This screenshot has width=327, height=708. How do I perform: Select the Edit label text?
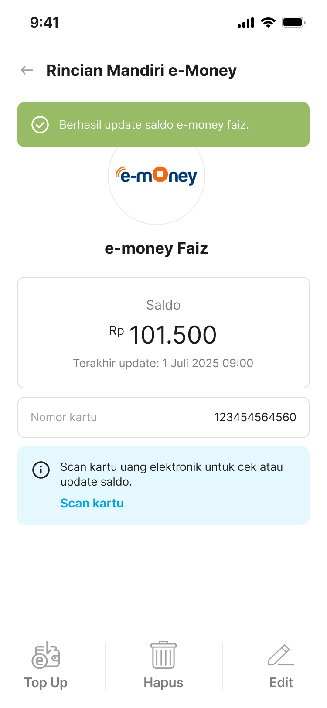coord(281,682)
